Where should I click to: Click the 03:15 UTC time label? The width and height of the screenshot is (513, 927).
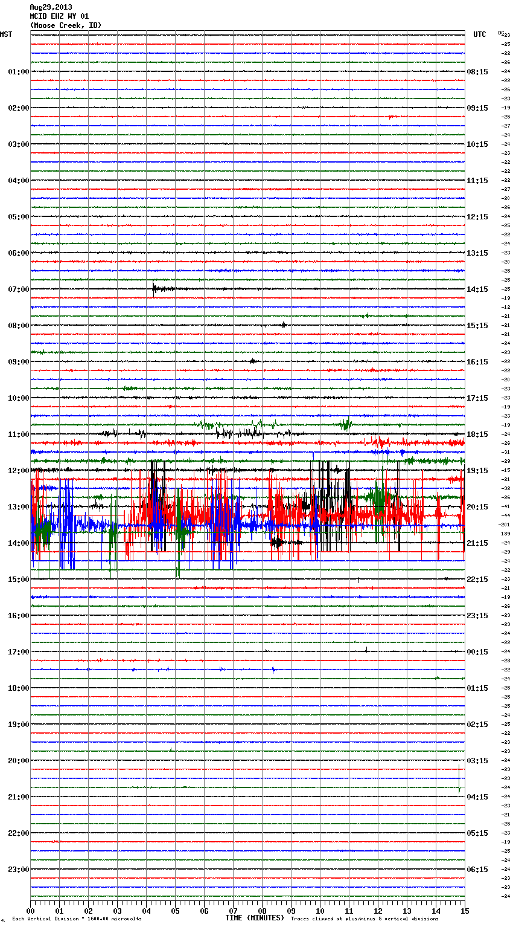point(477,761)
